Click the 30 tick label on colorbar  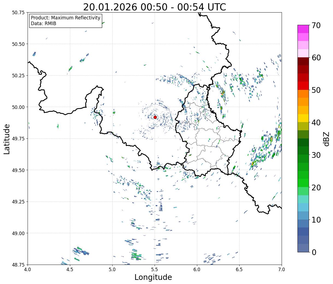(x=316, y=155)
